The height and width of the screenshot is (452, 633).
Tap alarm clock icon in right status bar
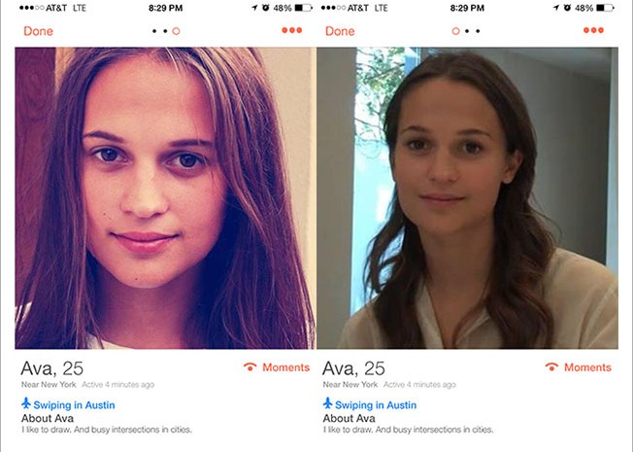point(567,7)
